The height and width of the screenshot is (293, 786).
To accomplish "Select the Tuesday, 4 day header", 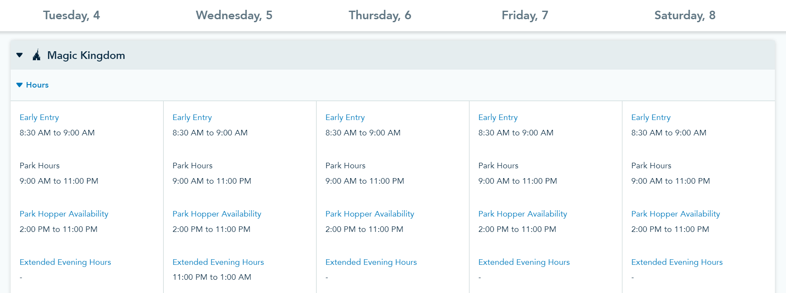I will [71, 15].
